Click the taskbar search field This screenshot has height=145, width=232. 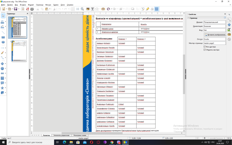coord(30,142)
